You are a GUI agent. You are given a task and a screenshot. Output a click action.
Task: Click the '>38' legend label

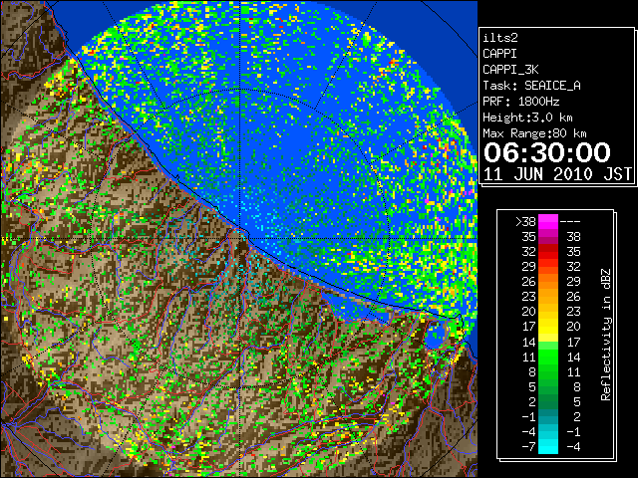tap(525, 221)
